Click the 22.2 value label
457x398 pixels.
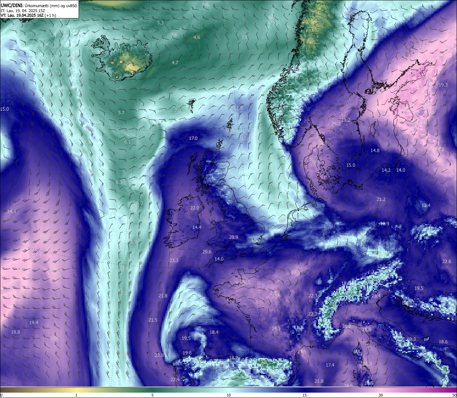(x=313, y=314)
